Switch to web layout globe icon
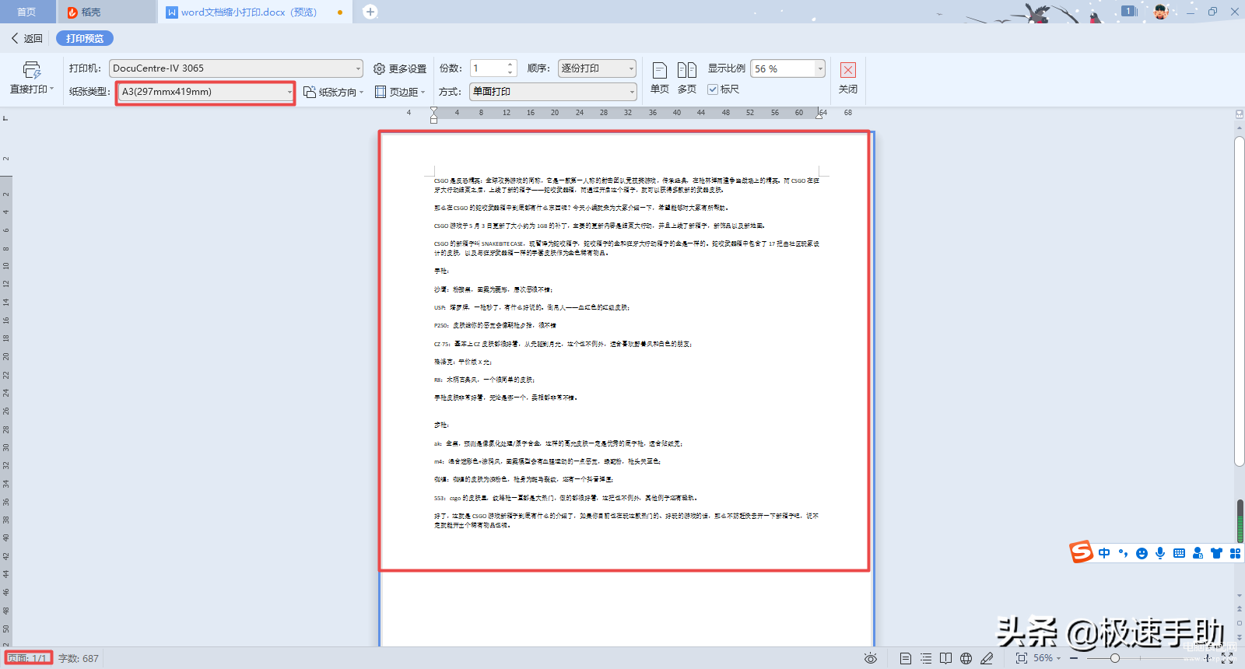The width and height of the screenshot is (1245, 669). click(x=966, y=658)
